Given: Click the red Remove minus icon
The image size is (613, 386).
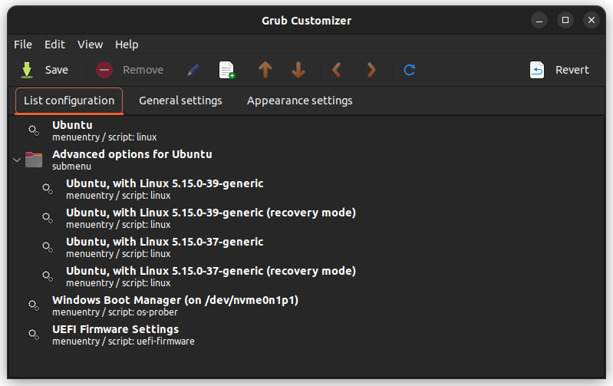Looking at the screenshot, I should (104, 70).
